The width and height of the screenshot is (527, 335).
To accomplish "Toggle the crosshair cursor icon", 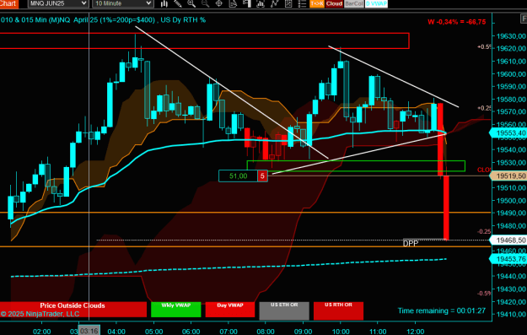I will (218, 3).
